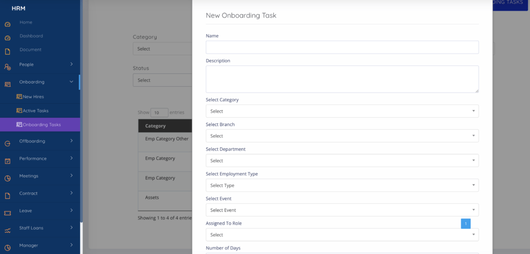
Task: Expand the Manager menu chevron
Action: (x=71, y=245)
